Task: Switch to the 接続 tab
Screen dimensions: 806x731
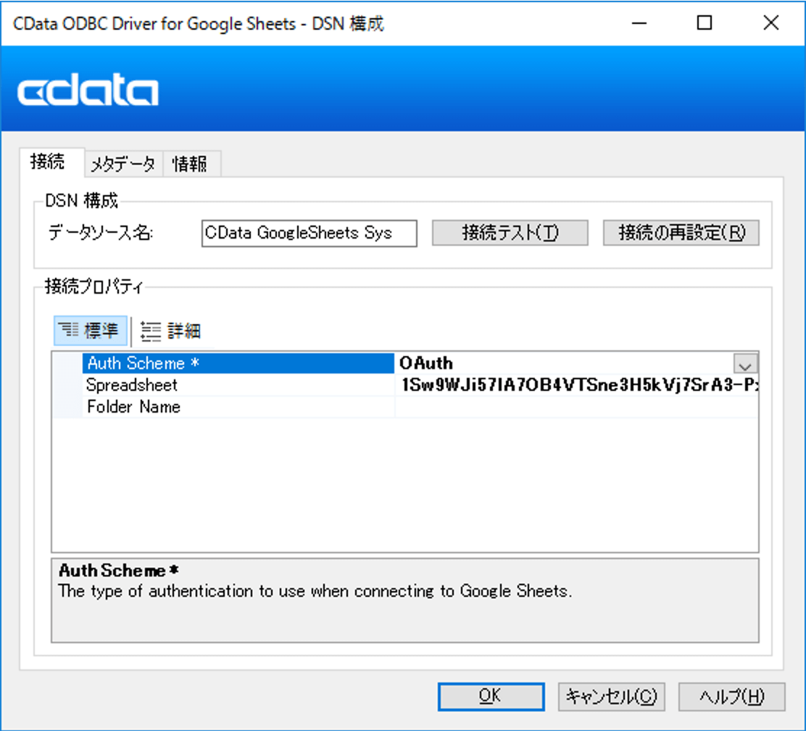Action: coord(51,162)
